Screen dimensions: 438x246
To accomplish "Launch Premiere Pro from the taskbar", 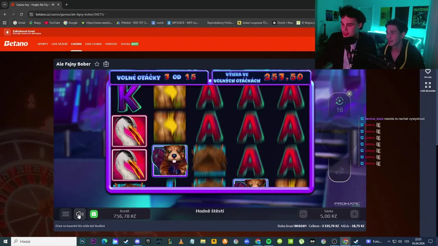I will point(93,242).
